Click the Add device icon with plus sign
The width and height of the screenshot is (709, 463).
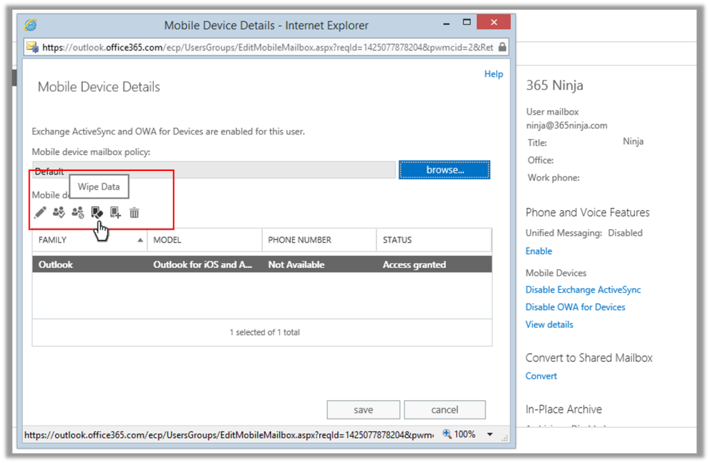[x=115, y=212]
